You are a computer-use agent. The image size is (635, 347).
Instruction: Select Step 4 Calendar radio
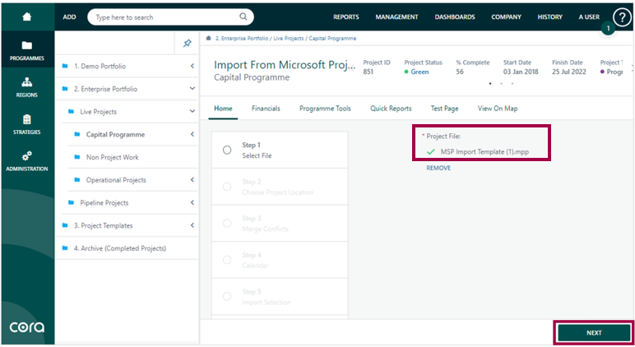coord(227,260)
